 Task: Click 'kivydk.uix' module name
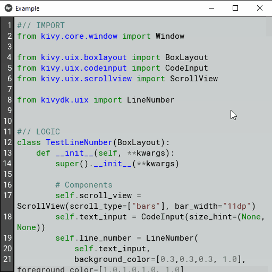point(65,100)
